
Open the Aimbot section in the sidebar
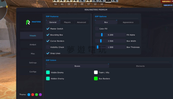click(x=31, y=44)
